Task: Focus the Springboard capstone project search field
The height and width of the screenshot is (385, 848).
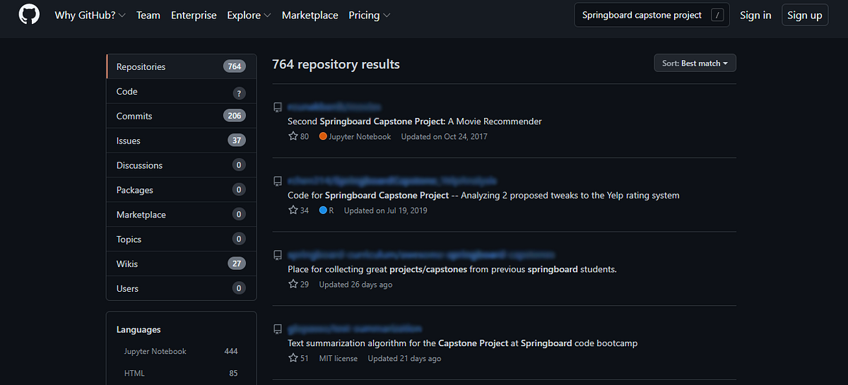Action: click(x=642, y=15)
